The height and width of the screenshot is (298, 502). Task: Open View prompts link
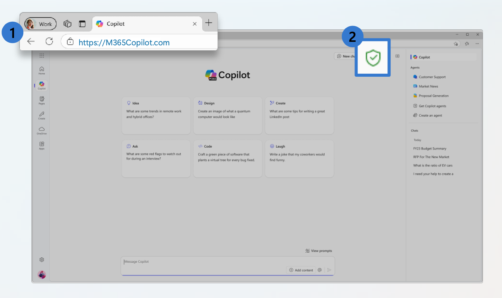319,251
